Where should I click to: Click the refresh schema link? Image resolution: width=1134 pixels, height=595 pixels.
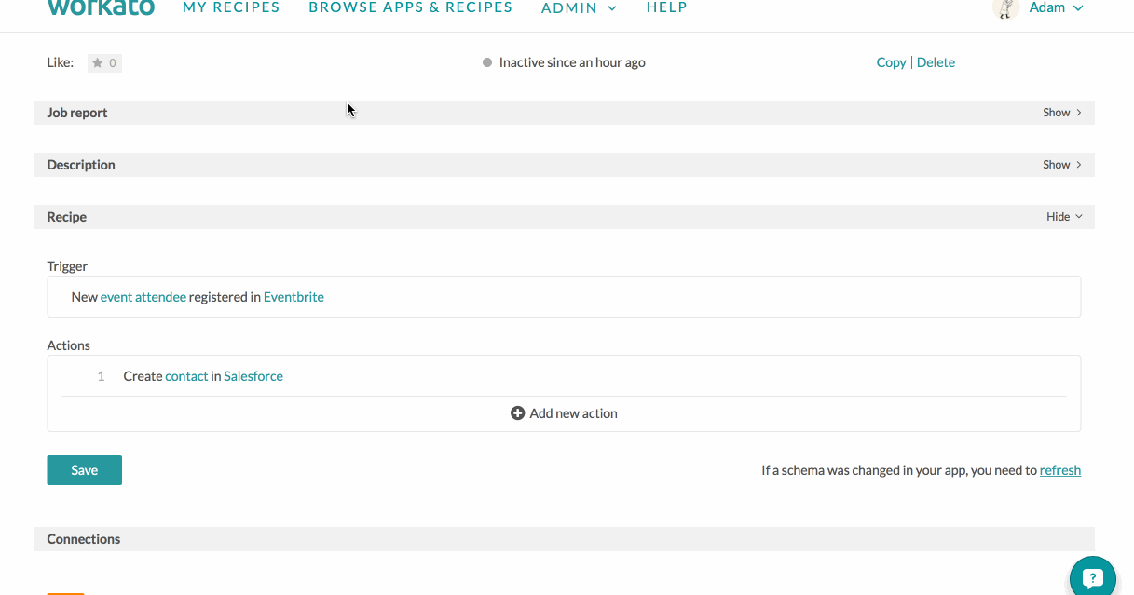point(1060,470)
